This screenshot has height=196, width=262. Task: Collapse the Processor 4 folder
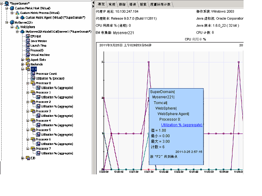pos(28,120)
